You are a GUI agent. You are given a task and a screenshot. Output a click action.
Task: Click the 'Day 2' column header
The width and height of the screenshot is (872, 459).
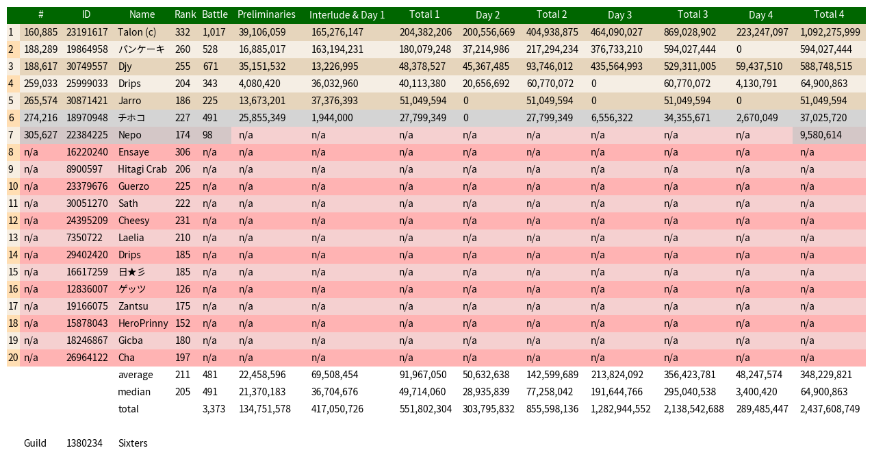[488, 15]
